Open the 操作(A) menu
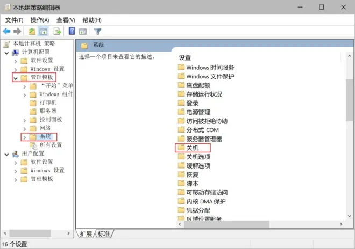Screen dimensions: 355x249 coord(40,20)
